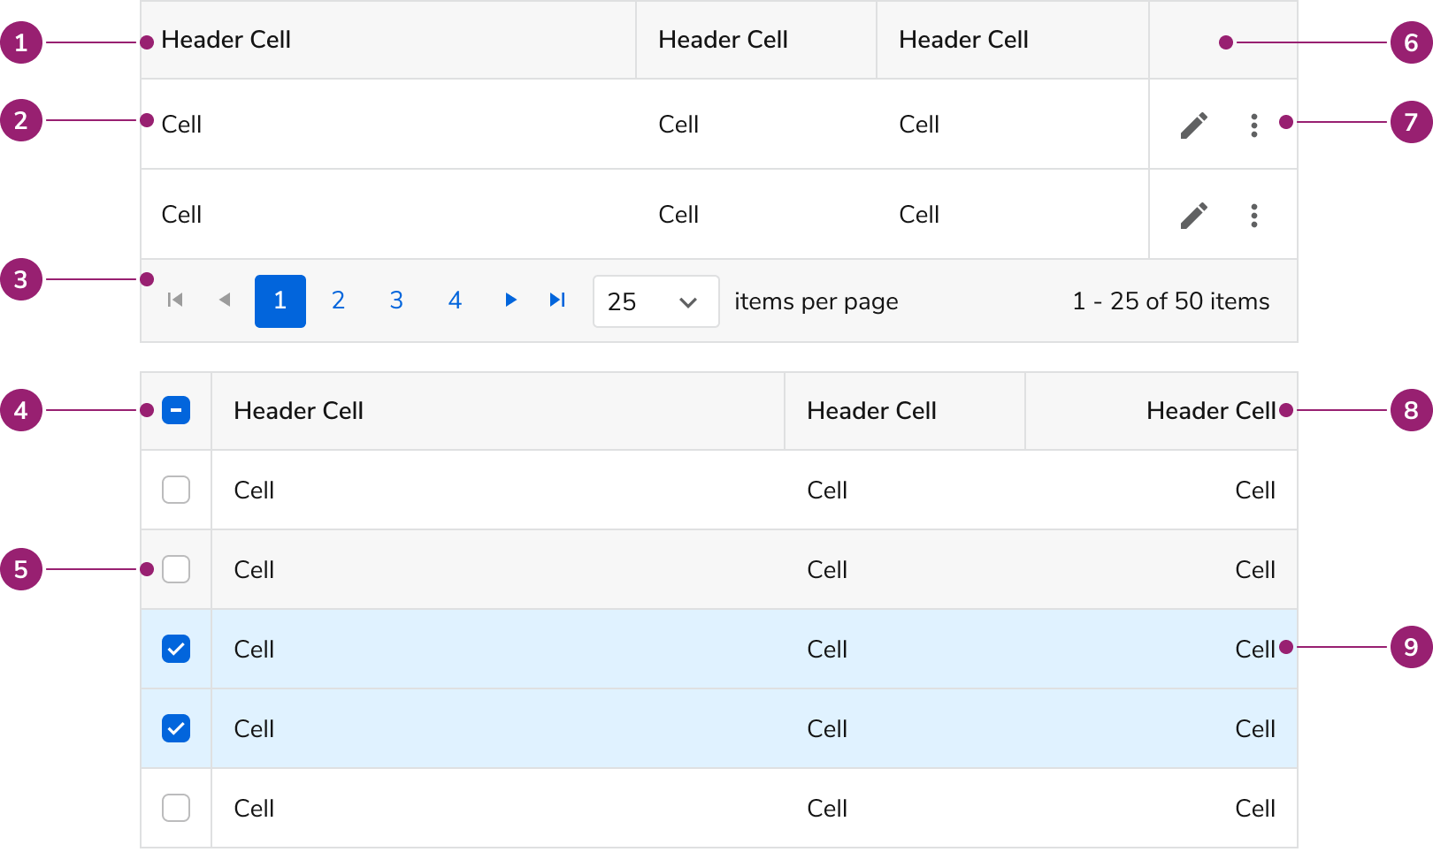Go to page 4 in pagination
The width and height of the screenshot is (1433, 852).
(x=455, y=301)
